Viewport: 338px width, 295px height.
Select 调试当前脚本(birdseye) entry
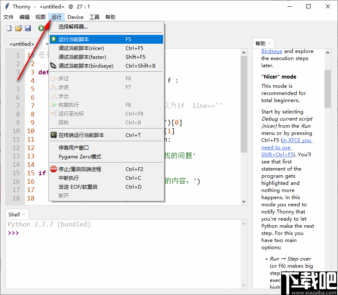(x=106, y=66)
